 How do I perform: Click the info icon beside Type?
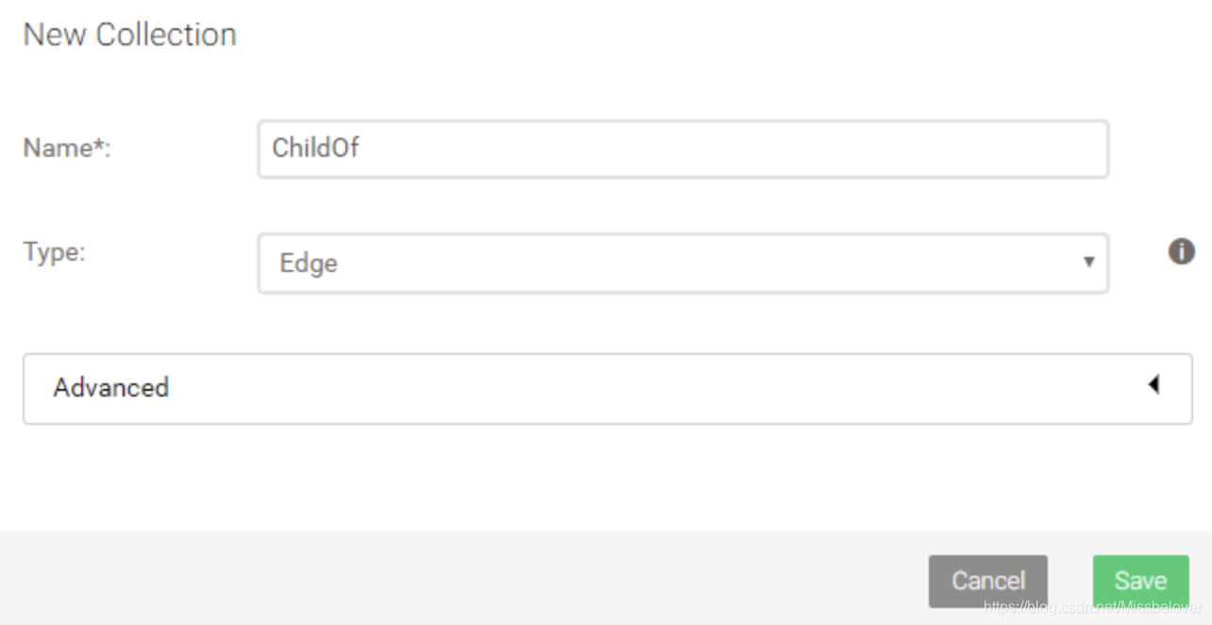(x=1181, y=252)
